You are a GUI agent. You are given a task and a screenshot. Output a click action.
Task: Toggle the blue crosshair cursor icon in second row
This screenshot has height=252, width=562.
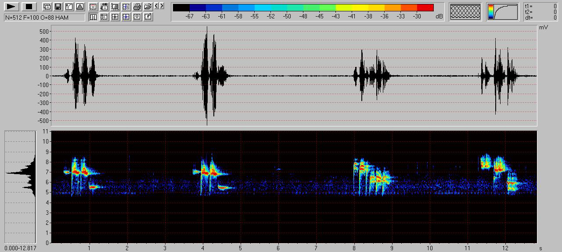click(126, 17)
